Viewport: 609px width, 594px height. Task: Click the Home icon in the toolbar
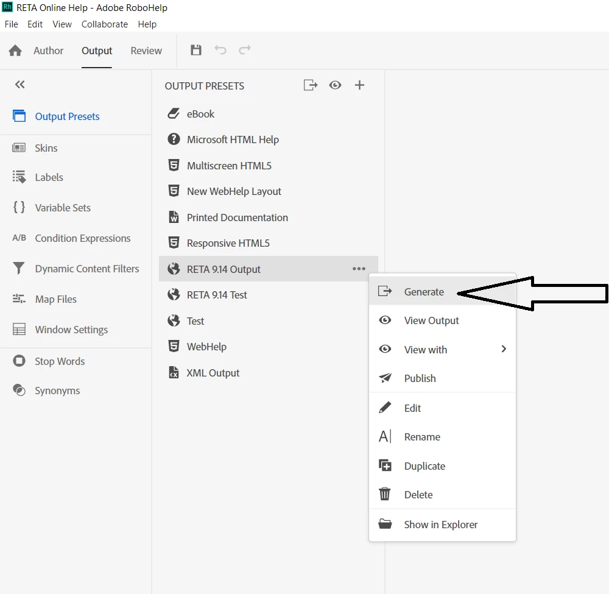click(x=15, y=51)
